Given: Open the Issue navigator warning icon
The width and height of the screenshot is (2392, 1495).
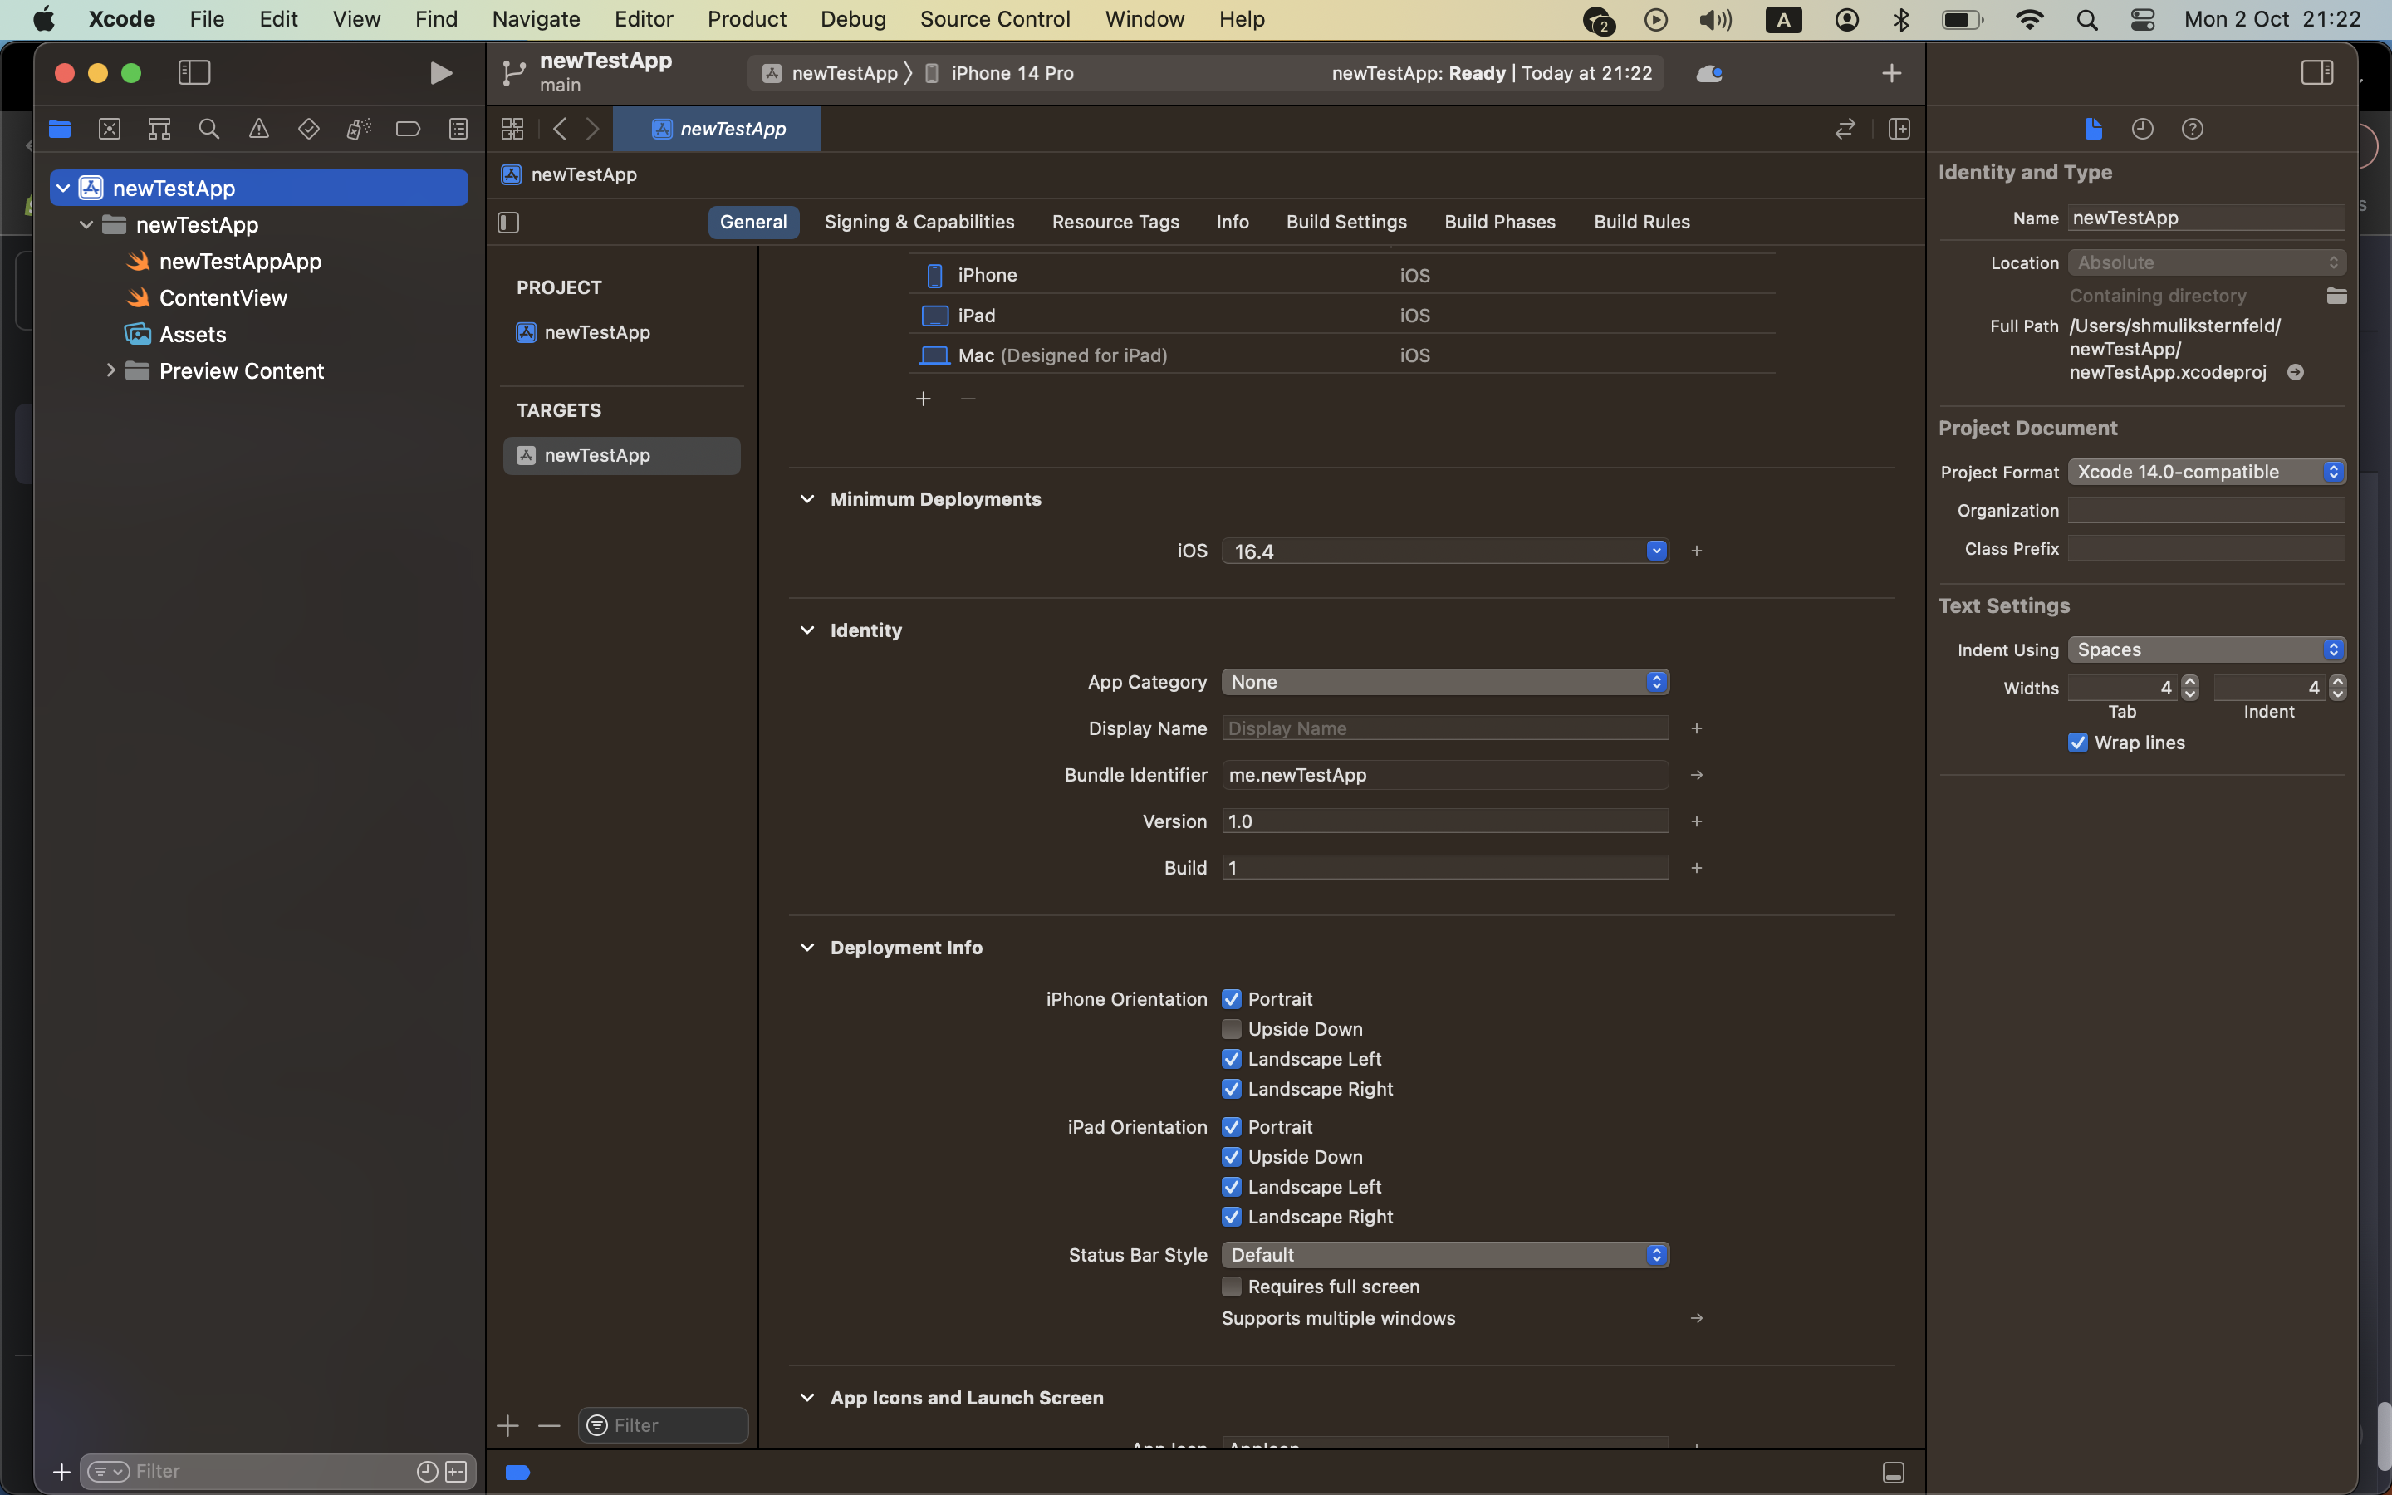Looking at the screenshot, I should [x=259, y=129].
